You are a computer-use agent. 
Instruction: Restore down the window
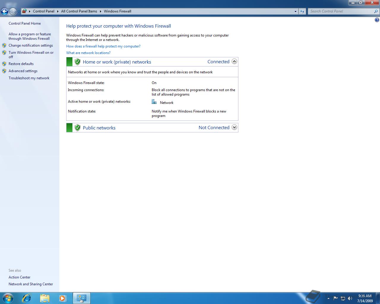pyautogui.click(x=361, y=3)
